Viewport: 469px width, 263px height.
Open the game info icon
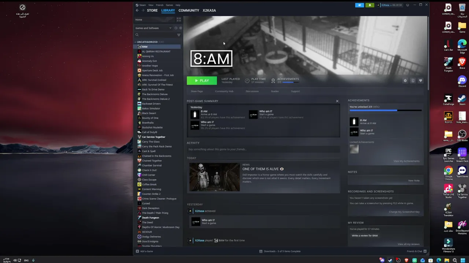[x=413, y=81]
